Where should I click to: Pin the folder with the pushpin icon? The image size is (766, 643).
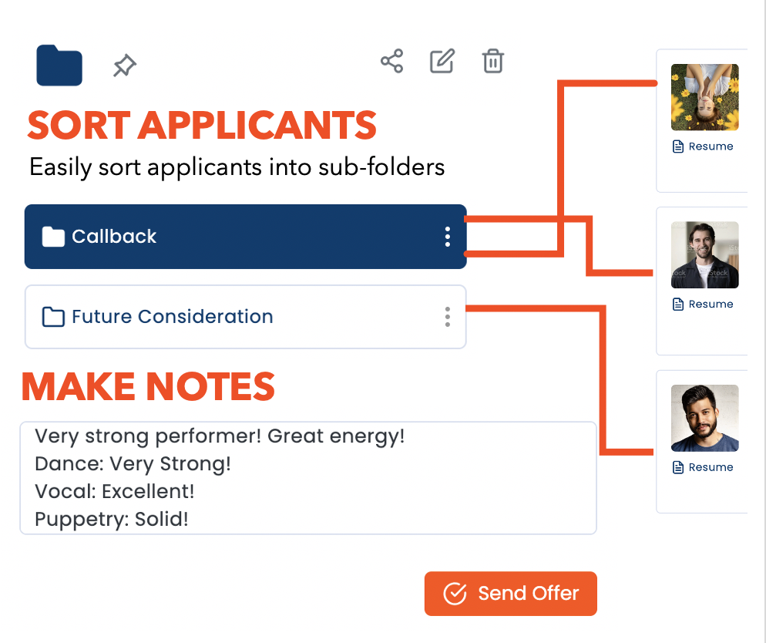click(x=125, y=65)
